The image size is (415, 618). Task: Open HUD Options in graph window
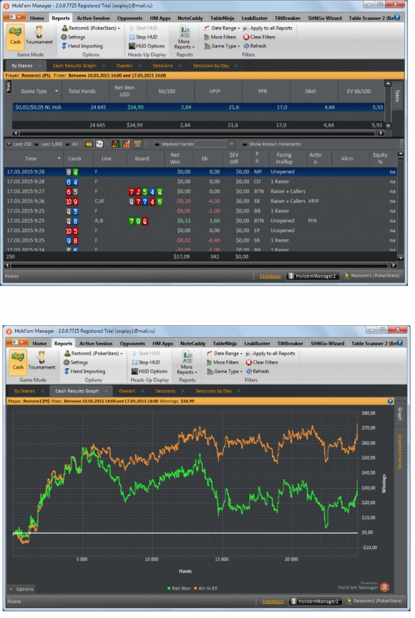(149, 371)
